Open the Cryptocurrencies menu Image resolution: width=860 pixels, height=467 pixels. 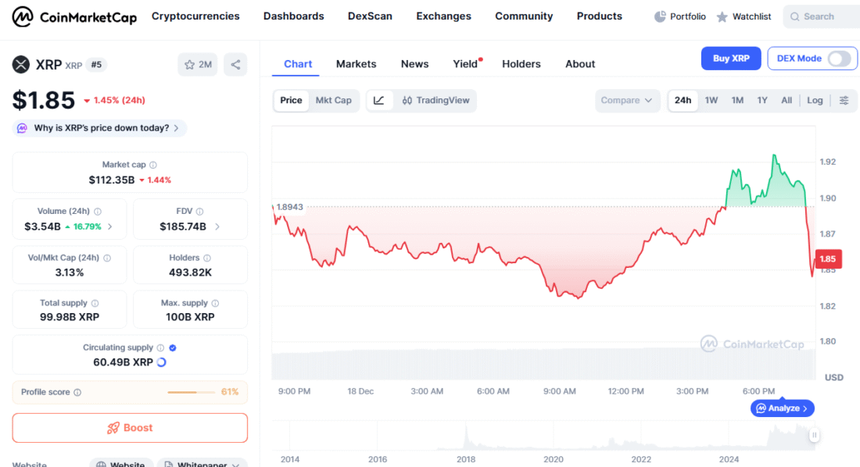click(195, 16)
